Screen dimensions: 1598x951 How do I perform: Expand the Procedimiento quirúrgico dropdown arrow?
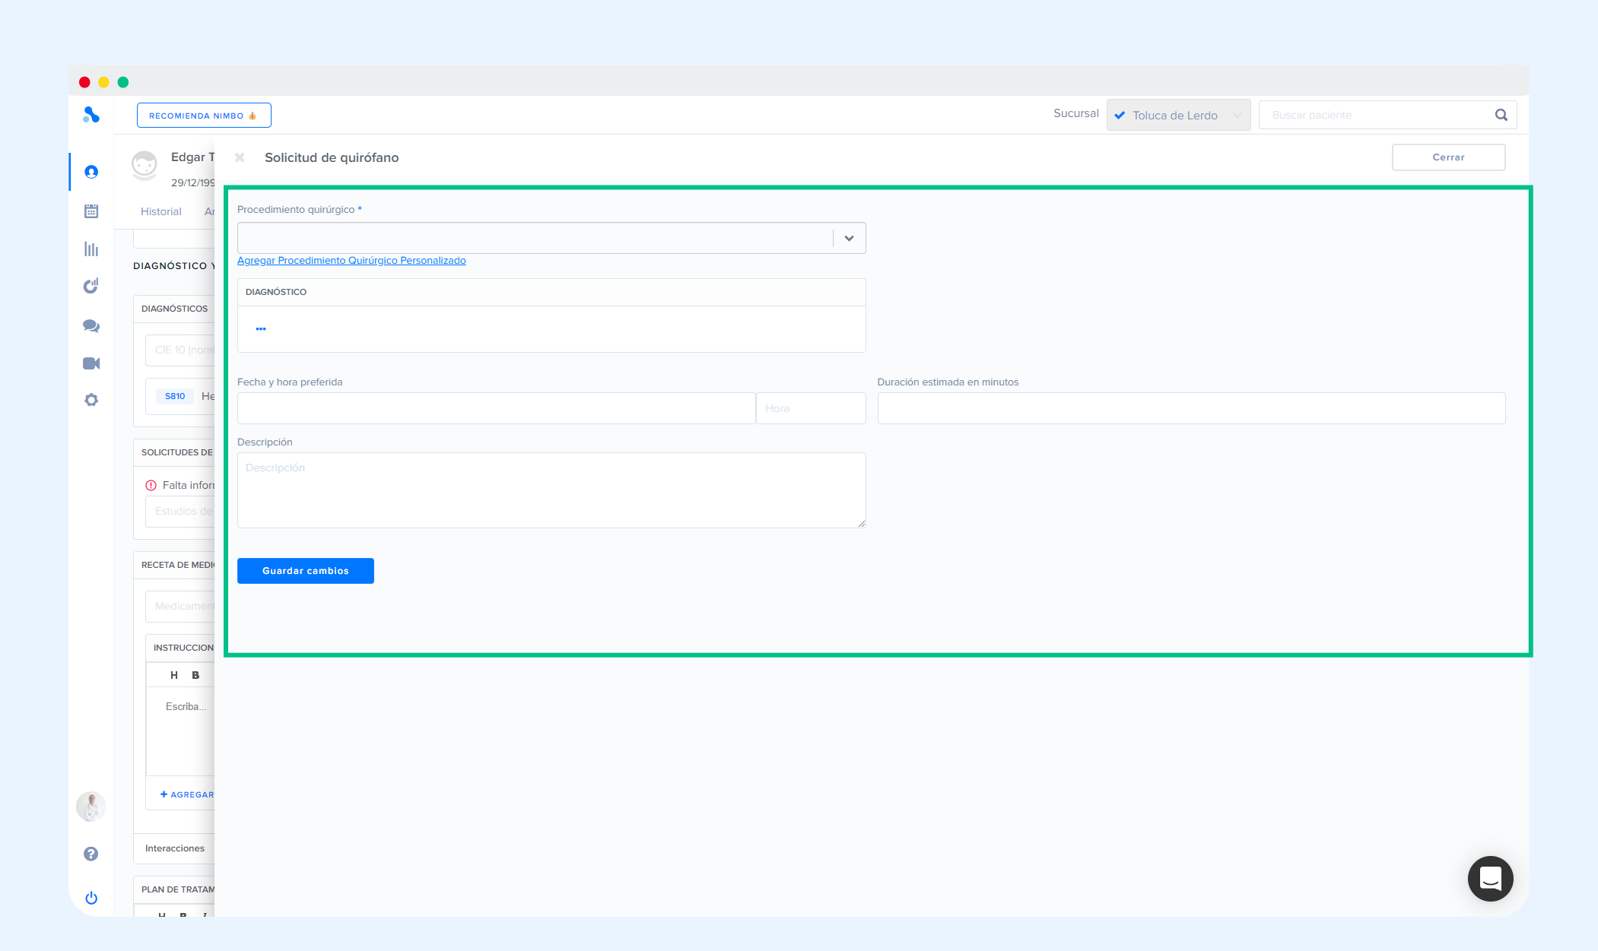pos(849,238)
